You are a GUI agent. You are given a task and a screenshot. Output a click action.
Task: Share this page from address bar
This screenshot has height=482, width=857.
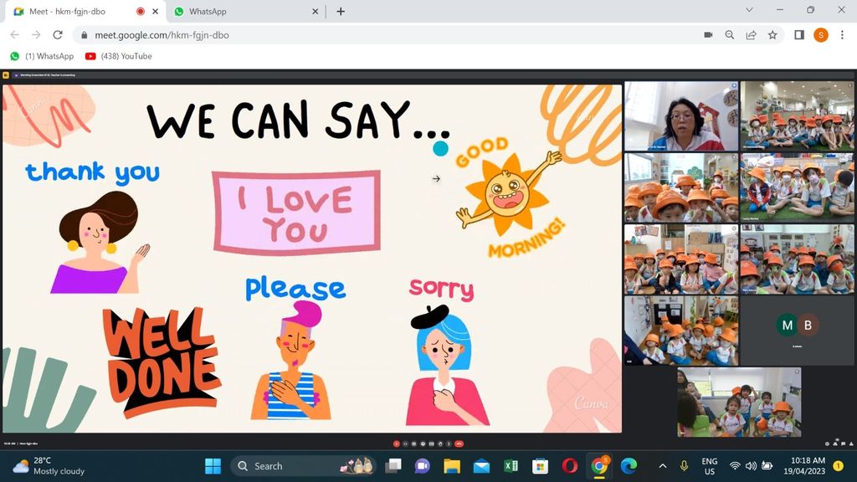751,35
